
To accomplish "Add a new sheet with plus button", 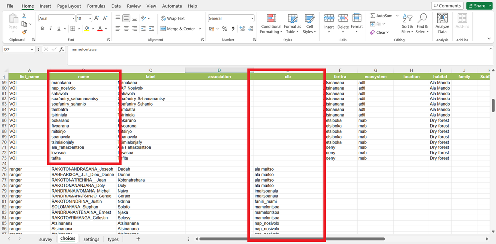I will coord(138,239).
